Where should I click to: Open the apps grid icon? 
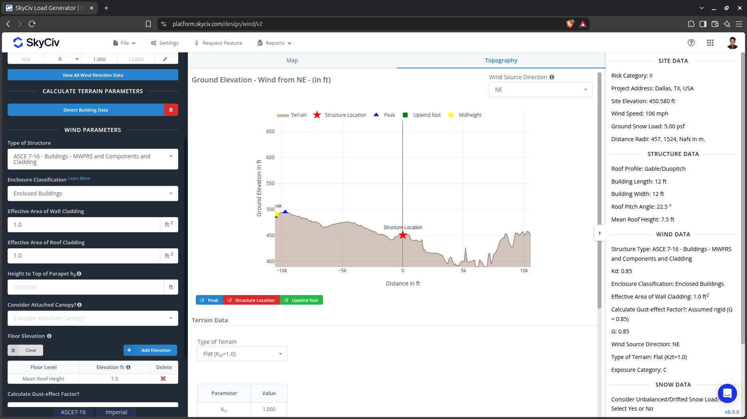[x=710, y=43]
